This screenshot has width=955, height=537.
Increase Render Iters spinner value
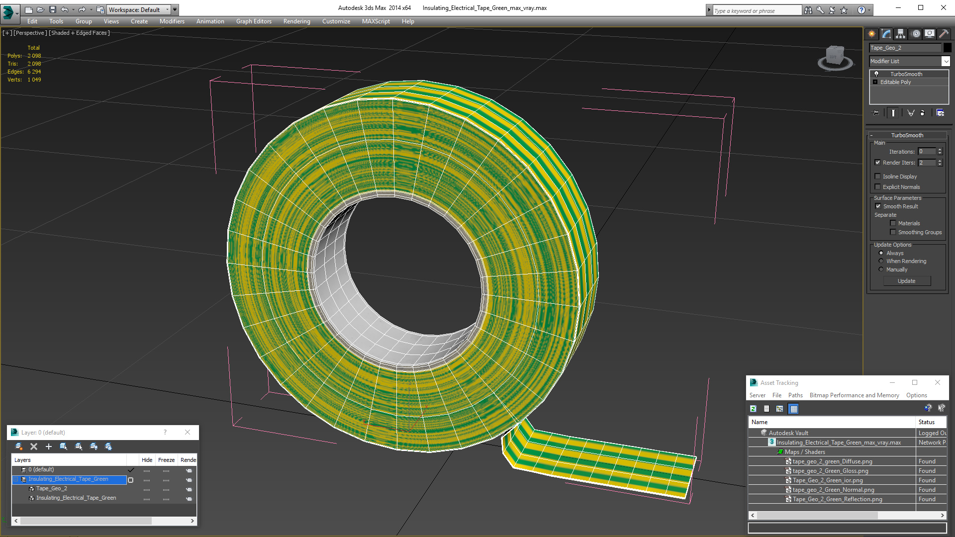[940, 161]
